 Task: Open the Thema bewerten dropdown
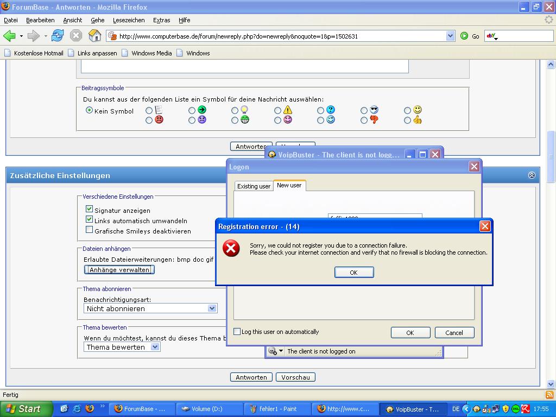(122, 347)
